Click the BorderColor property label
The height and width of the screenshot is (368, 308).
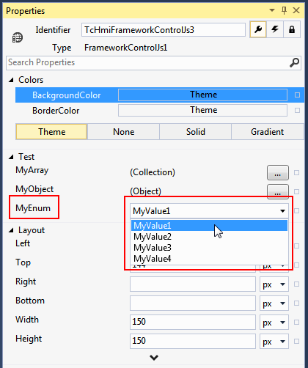click(56, 111)
